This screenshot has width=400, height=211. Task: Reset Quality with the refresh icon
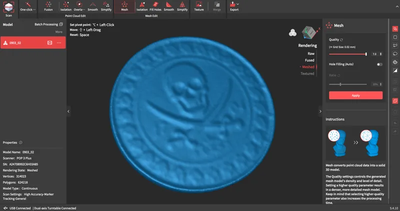coord(341,40)
